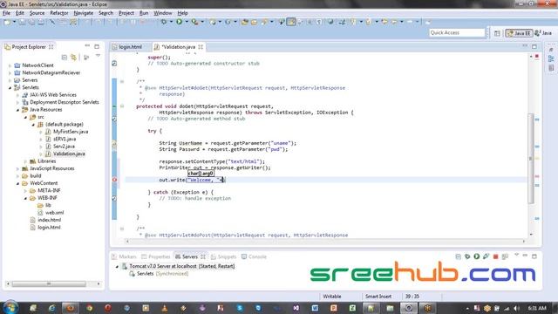
Task: Close the Validation.java editor tab
Action: tap(201, 47)
